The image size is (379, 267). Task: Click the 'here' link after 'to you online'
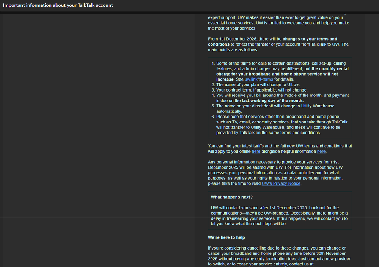(256, 152)
